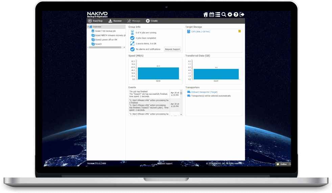Open the Activities list icon

218,15
